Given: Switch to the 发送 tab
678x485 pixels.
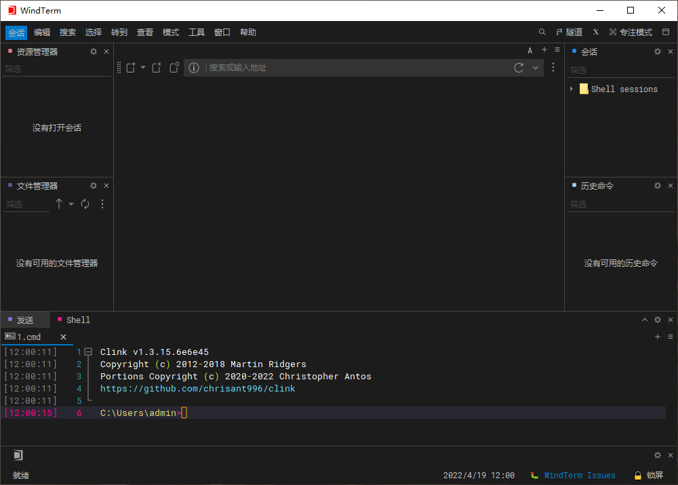Looking at the screenshot, I should (25, 320).
